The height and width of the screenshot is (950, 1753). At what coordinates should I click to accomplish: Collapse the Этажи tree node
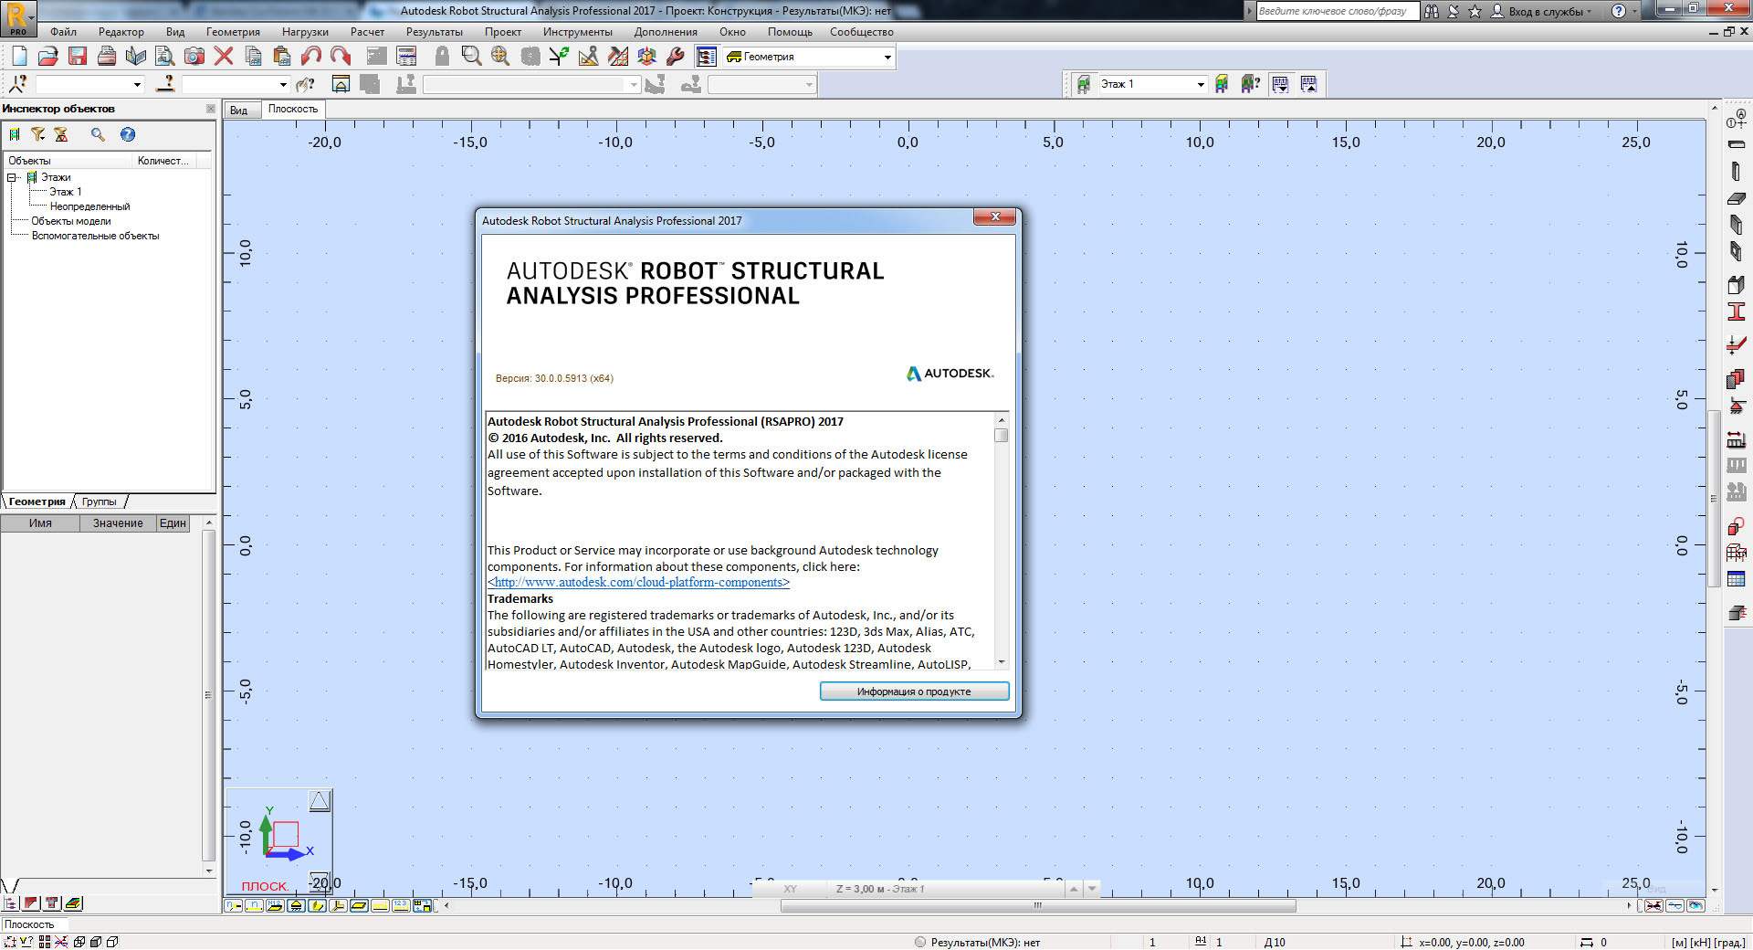coord(13,177)
